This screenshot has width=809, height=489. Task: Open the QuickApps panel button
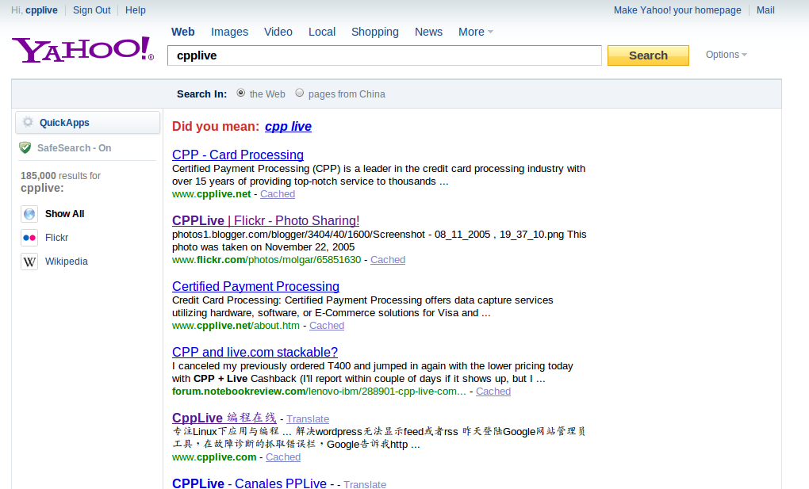(88, 123)
